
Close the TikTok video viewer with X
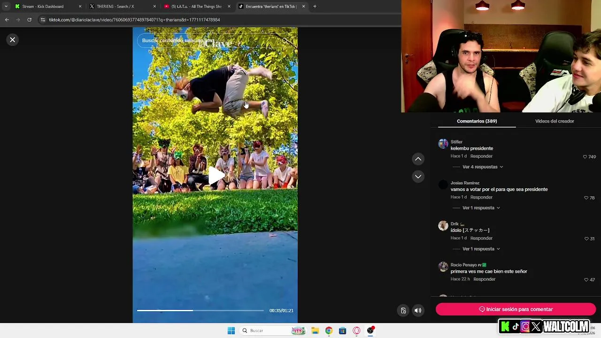click(13, 40)
